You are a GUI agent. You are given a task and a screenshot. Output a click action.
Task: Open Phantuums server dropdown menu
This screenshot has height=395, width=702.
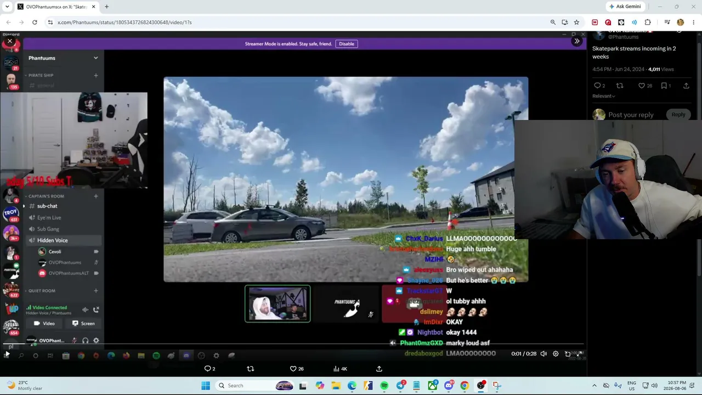[x=95, y=58]
